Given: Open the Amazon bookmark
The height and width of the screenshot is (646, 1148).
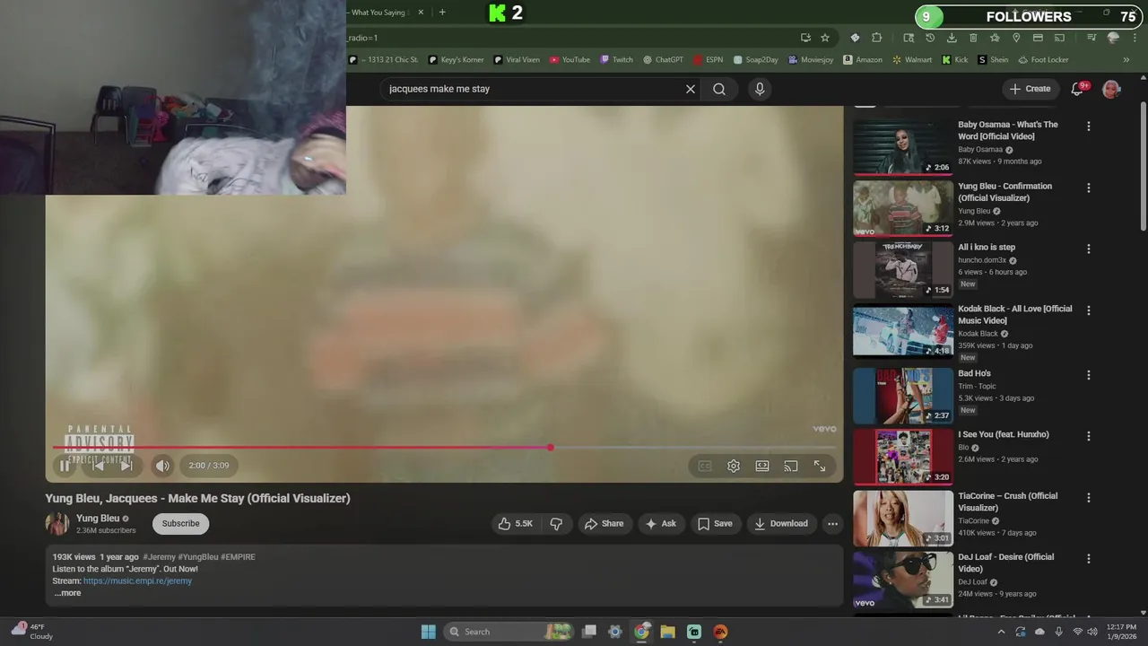Looking at the screenshot, I should (862, 60).
